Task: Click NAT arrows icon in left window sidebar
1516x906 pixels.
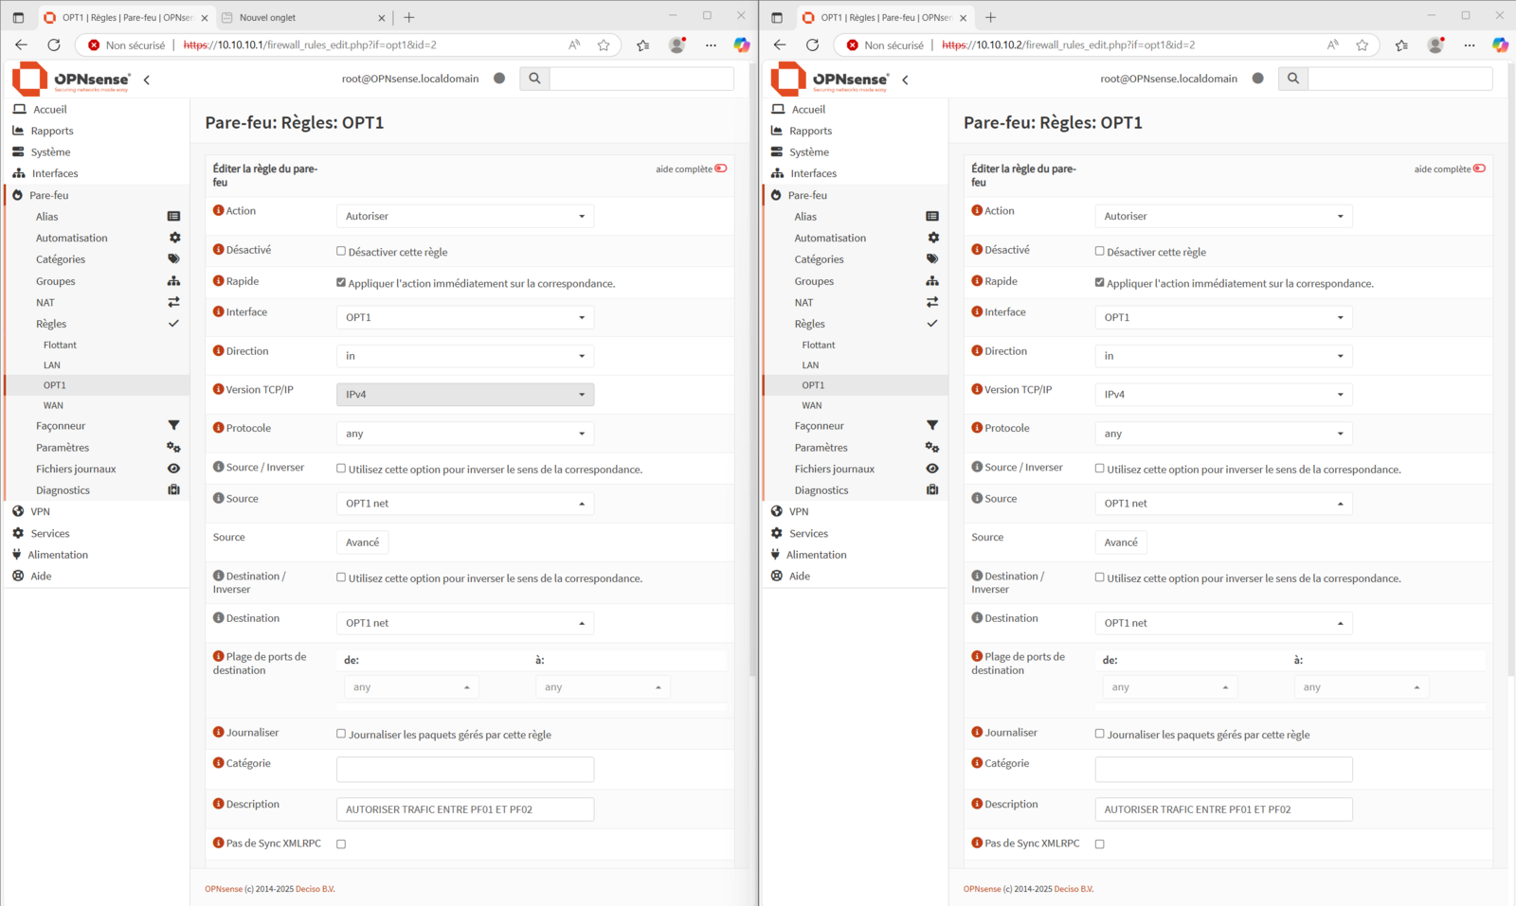Action: pos(173,303)
